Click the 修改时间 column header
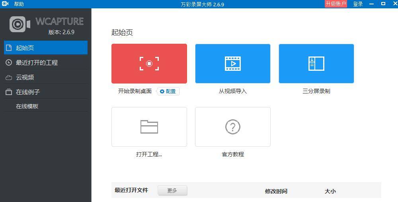The height and width of the screenshot is (202, 398). tap(276, 191)
